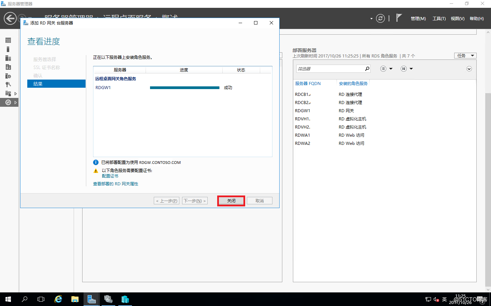
Task: Select the 服务器选择 wizard step
Action: [x=45, y=59]
